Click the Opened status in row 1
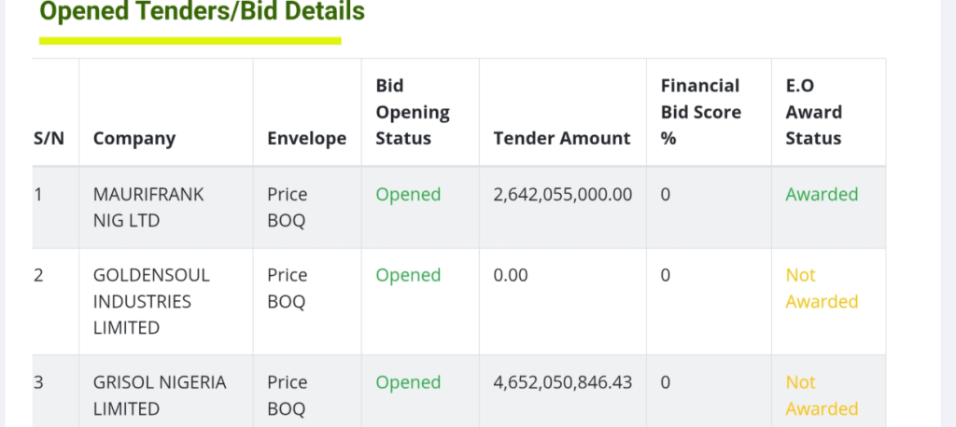956x427 pixels. (408, 195)
